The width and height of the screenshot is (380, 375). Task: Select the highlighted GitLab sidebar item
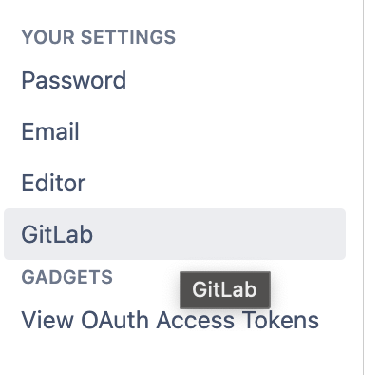tap(175, 234)
